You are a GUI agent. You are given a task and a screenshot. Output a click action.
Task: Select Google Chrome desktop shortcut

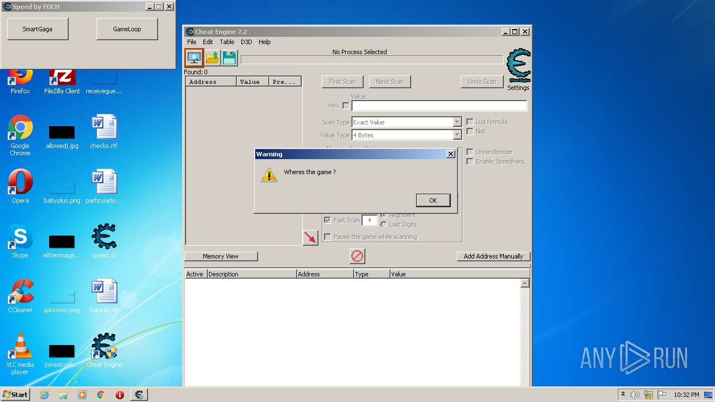[x=20, y=136]
